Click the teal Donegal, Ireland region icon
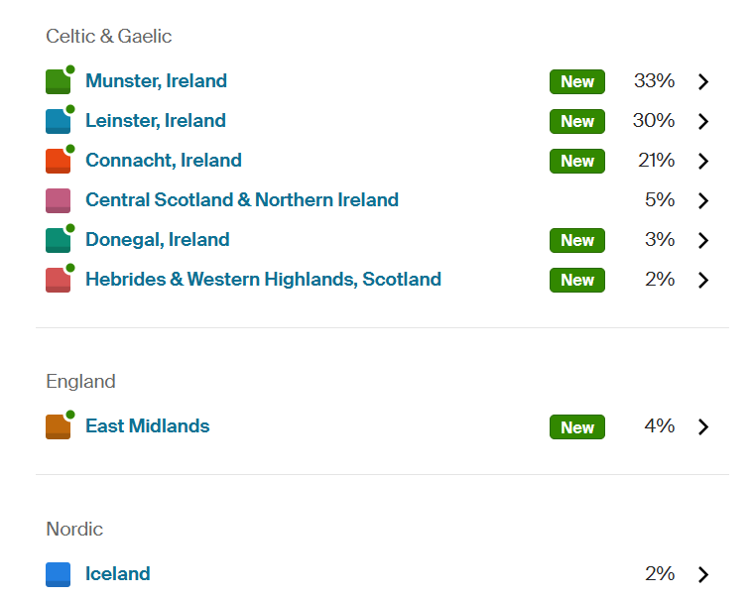753x600 pixels. (x=59, y=240)
